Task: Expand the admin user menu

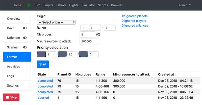Action: coord(185,5)
